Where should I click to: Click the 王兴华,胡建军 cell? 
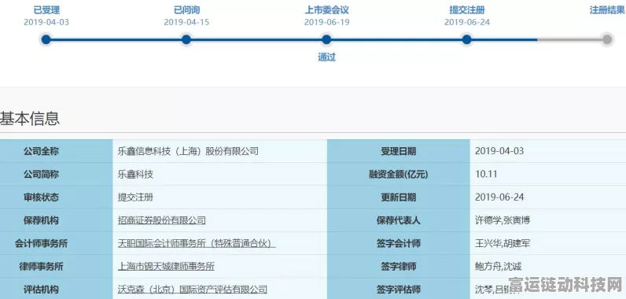click(548, 243)
